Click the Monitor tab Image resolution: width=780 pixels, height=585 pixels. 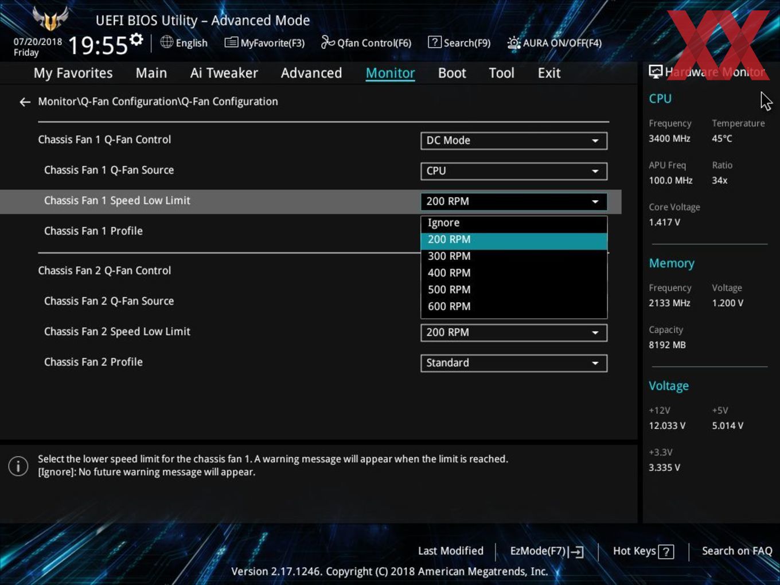pos(391,73)
